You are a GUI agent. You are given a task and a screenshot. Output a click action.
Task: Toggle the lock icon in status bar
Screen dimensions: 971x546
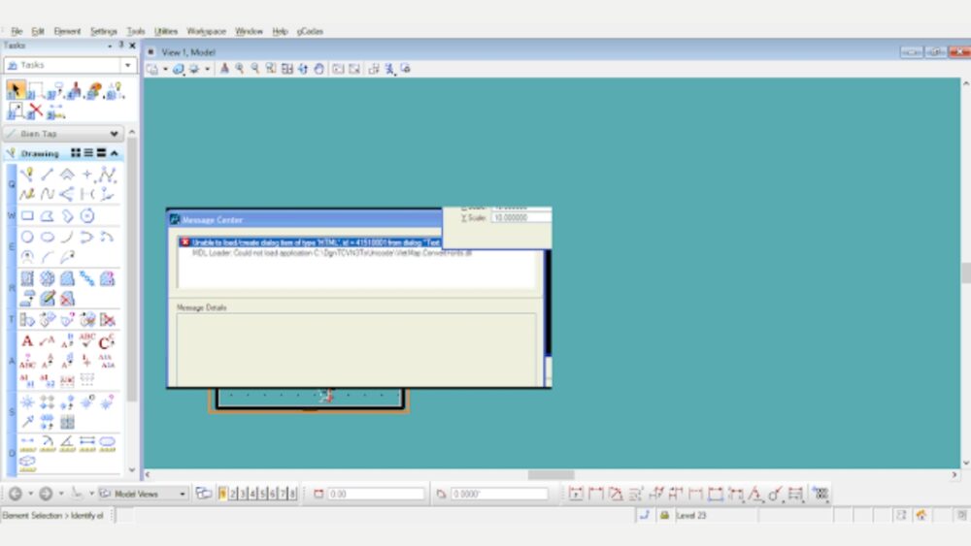tap(665, 516)
